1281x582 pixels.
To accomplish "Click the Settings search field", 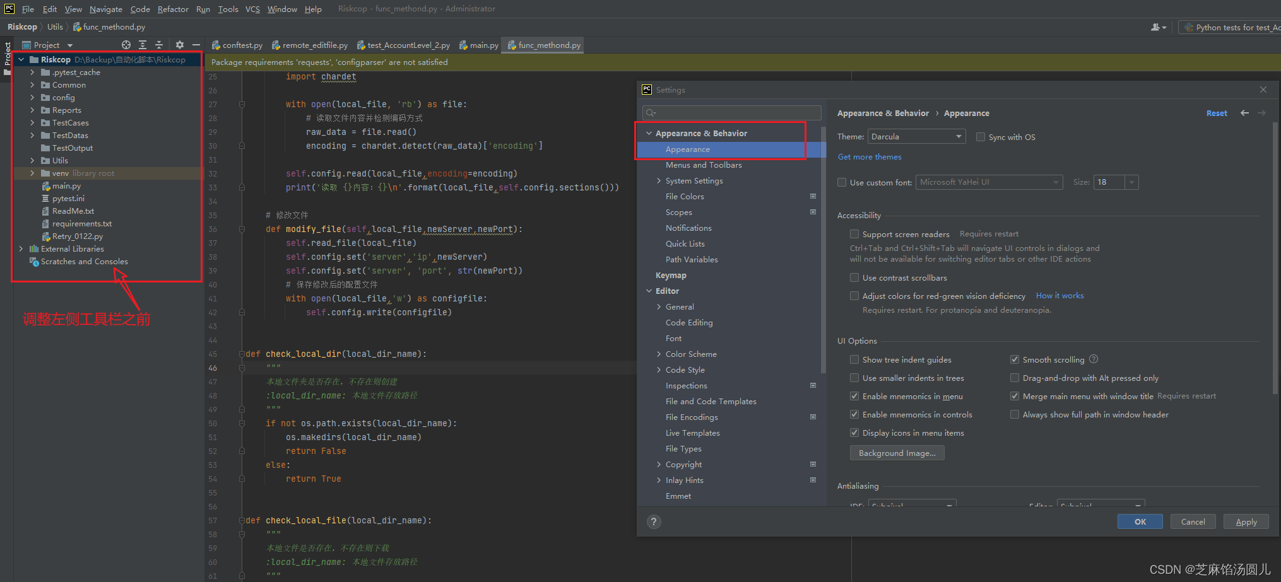I will [731, 112].
